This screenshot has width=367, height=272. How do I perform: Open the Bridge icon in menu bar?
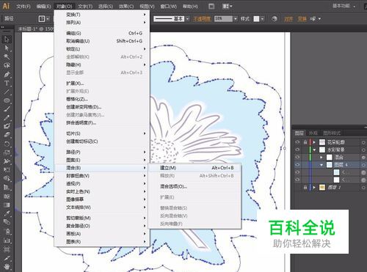211,7
